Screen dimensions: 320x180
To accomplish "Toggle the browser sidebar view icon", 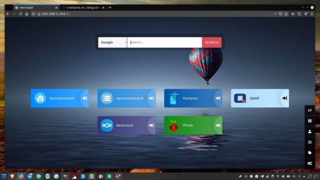I will 299,14.
